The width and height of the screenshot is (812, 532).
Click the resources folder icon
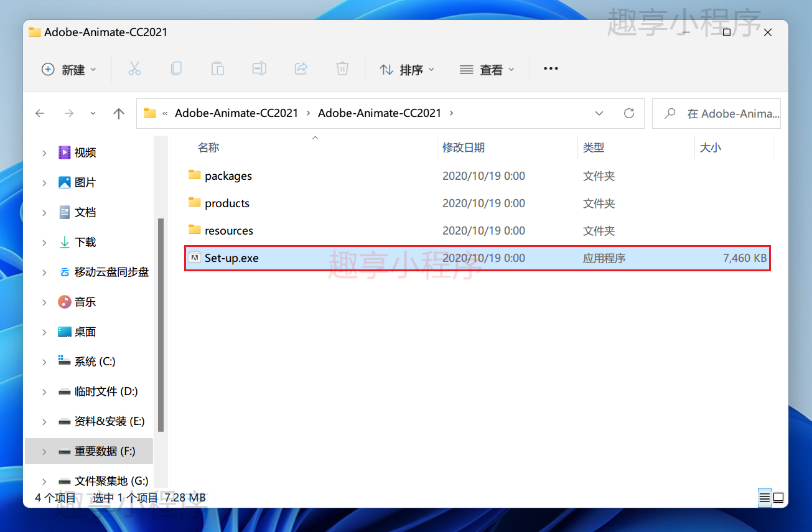[x=195, y=230]
